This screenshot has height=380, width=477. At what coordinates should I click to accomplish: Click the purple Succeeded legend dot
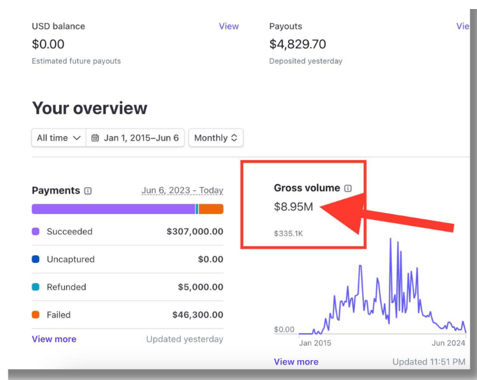[35, 231]
